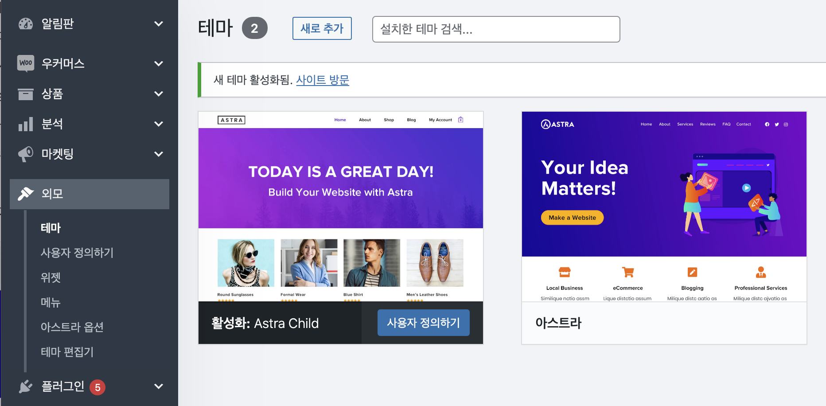
Task: Click the 상품 archive box icon
Action: click(x=26, y=94)
